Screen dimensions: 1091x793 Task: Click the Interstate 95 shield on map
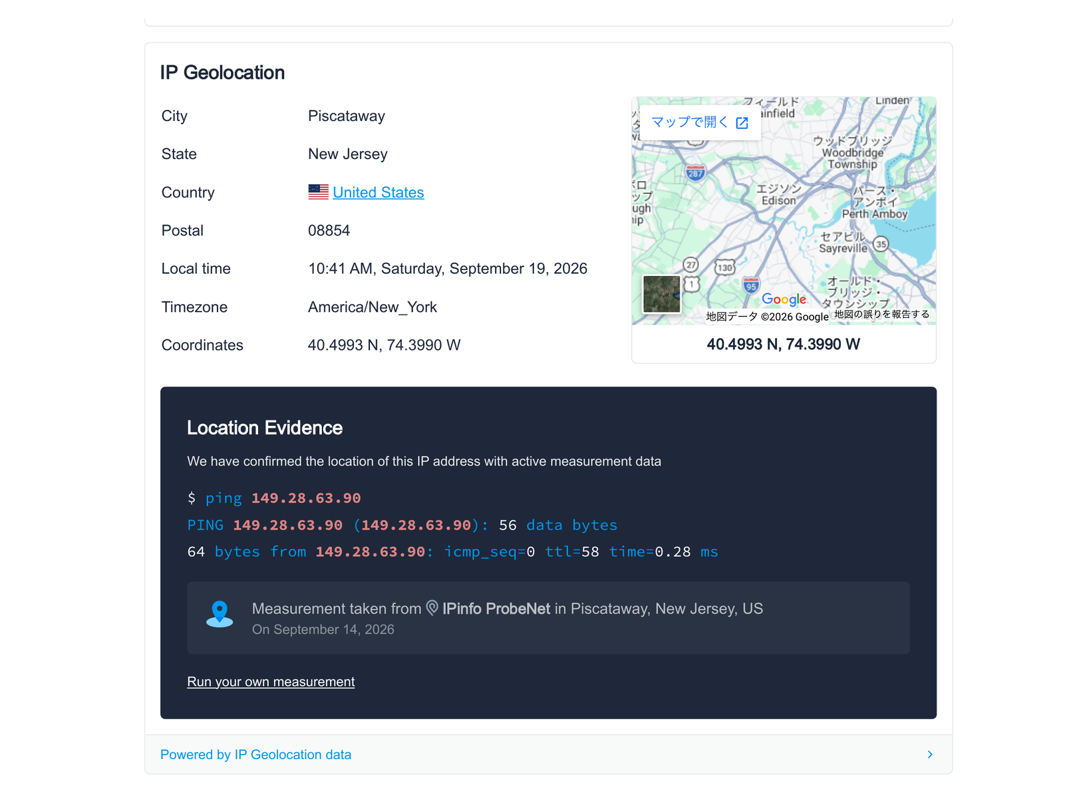point(751,286)
